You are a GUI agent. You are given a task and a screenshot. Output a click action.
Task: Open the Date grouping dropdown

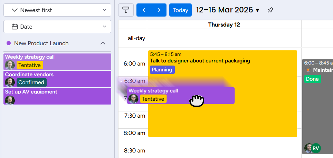tap(57, 27)
